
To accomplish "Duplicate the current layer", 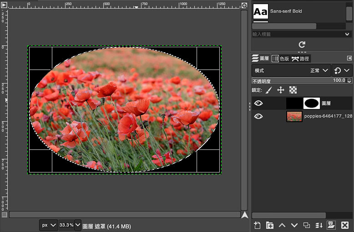I will point(307,225).
